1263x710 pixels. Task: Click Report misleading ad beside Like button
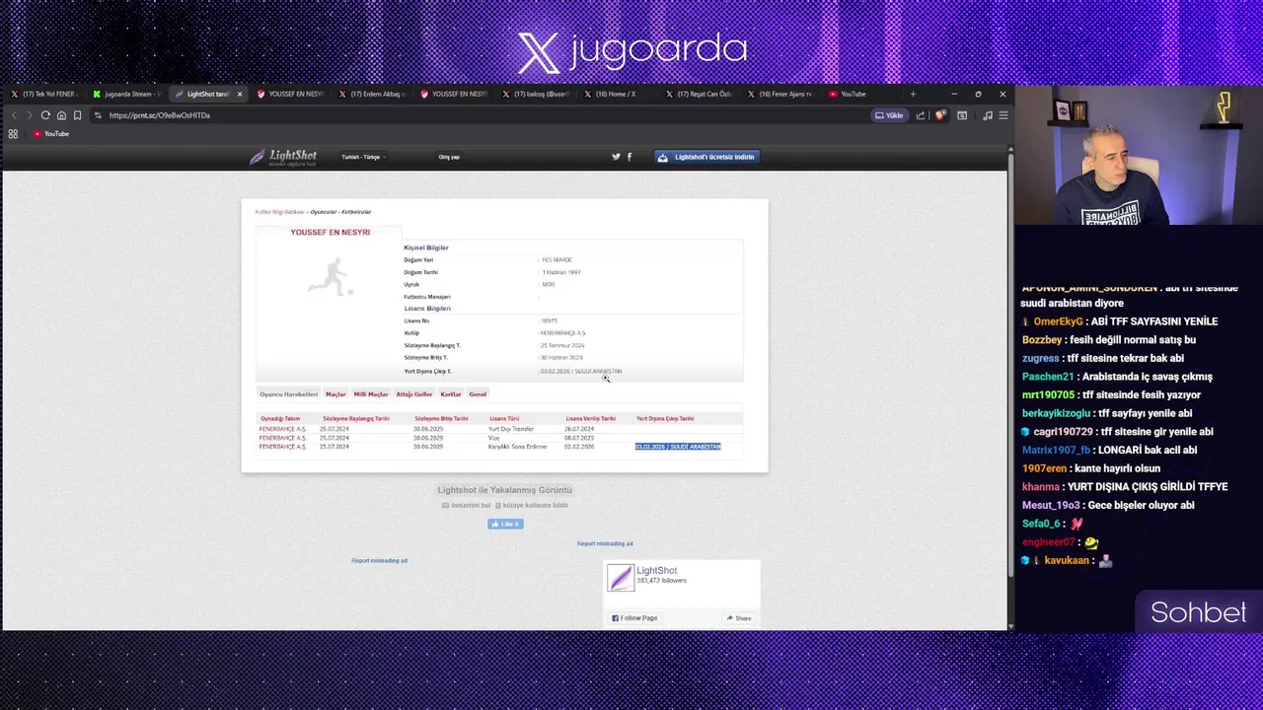605,543
